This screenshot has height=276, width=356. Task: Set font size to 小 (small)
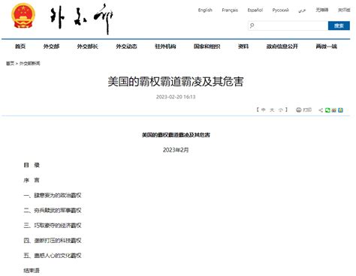coord(281,109)
